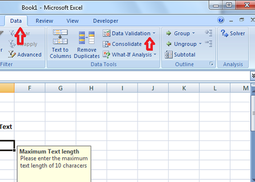
Task: Click the Show Detail outline icon
Action: point(209,33)
